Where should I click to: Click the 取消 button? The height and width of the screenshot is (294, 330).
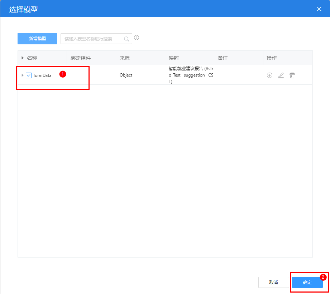(x=274, y=282)
